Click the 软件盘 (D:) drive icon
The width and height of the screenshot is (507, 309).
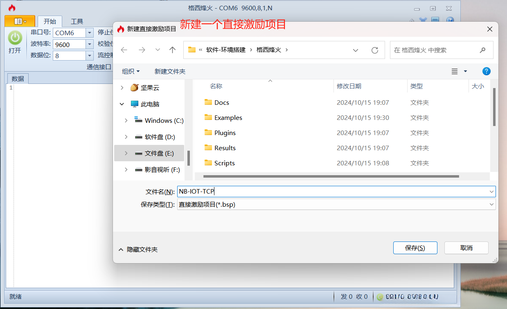[x=138, y=137]
